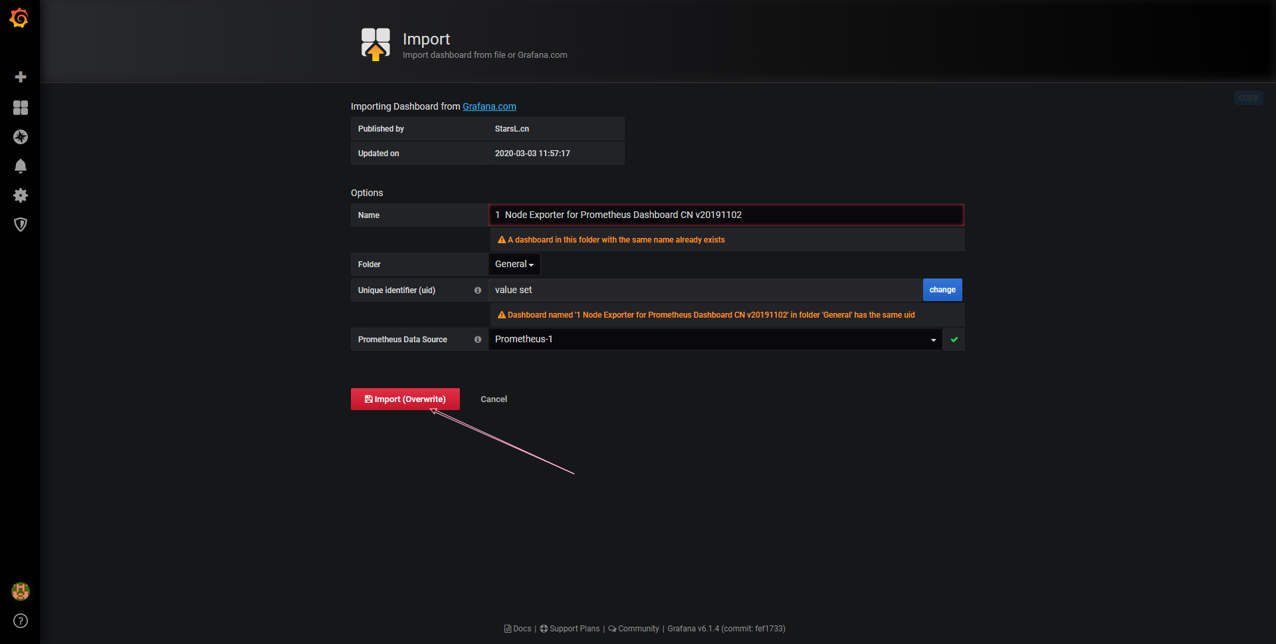This screenshot has height=644, width=1276.
Task: Click the Folder label
Action: 370,265
